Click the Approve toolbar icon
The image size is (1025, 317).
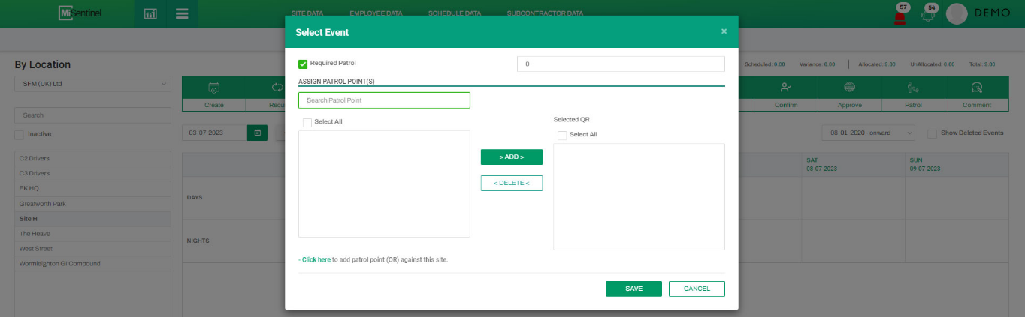pyautogui.click(x=849, y=88)
